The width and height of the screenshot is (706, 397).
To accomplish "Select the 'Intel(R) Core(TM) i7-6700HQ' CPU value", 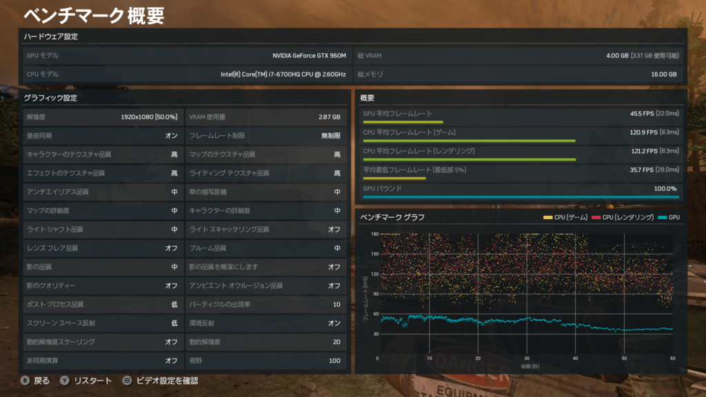I will click(283, 74).
